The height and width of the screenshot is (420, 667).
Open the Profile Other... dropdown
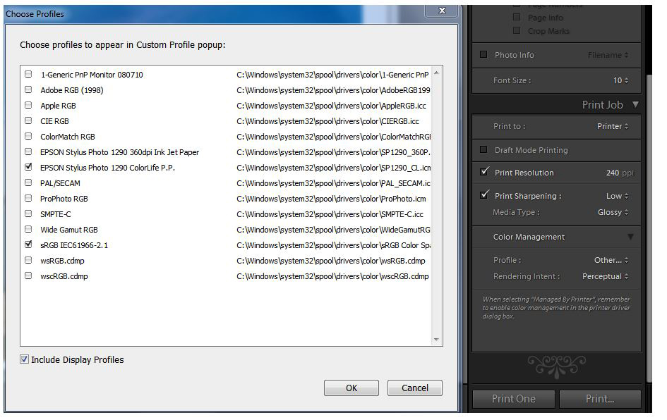(611, 260)
